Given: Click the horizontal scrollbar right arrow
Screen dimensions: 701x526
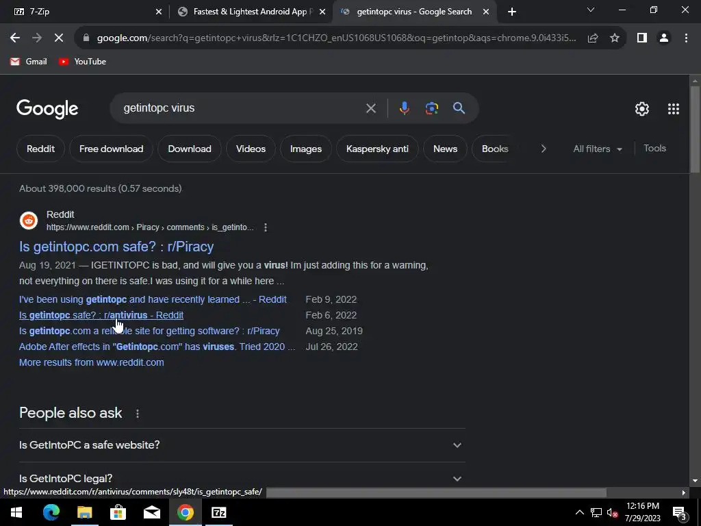Looking at the screenshot, I should tap(684, 493).
